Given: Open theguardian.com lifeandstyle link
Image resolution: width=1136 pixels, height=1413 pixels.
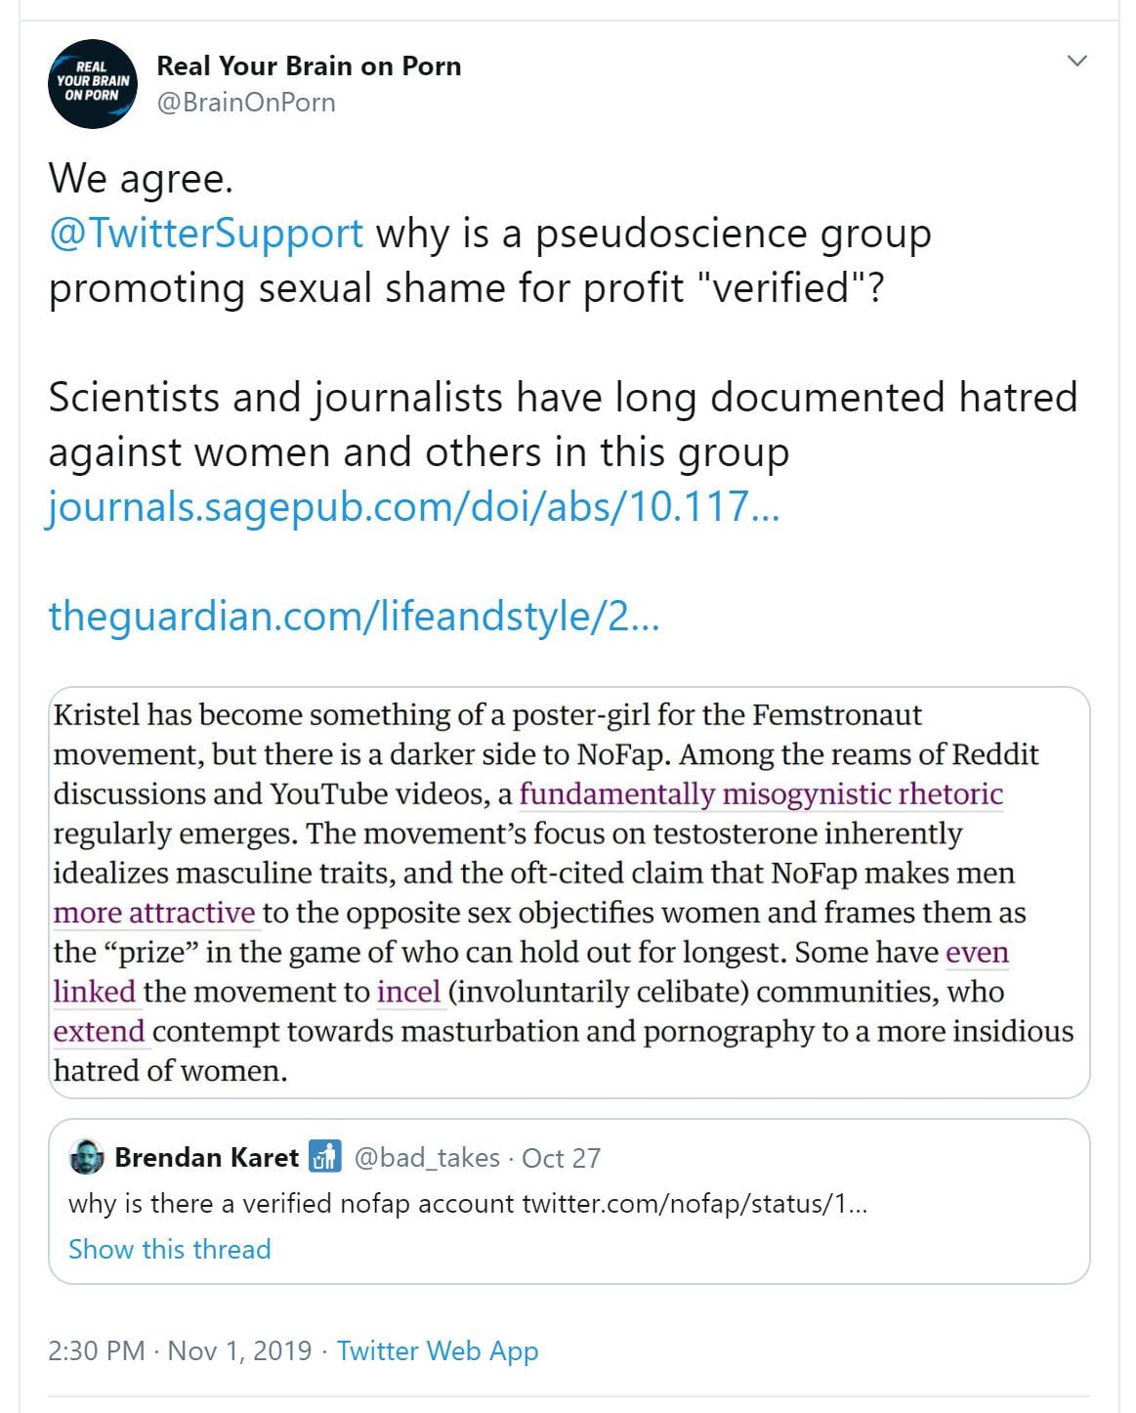Looking at the screenshot, I should coord(354,617).
